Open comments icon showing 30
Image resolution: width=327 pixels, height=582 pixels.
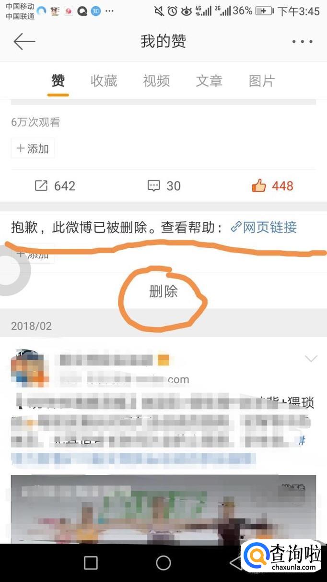coord(153,186)
